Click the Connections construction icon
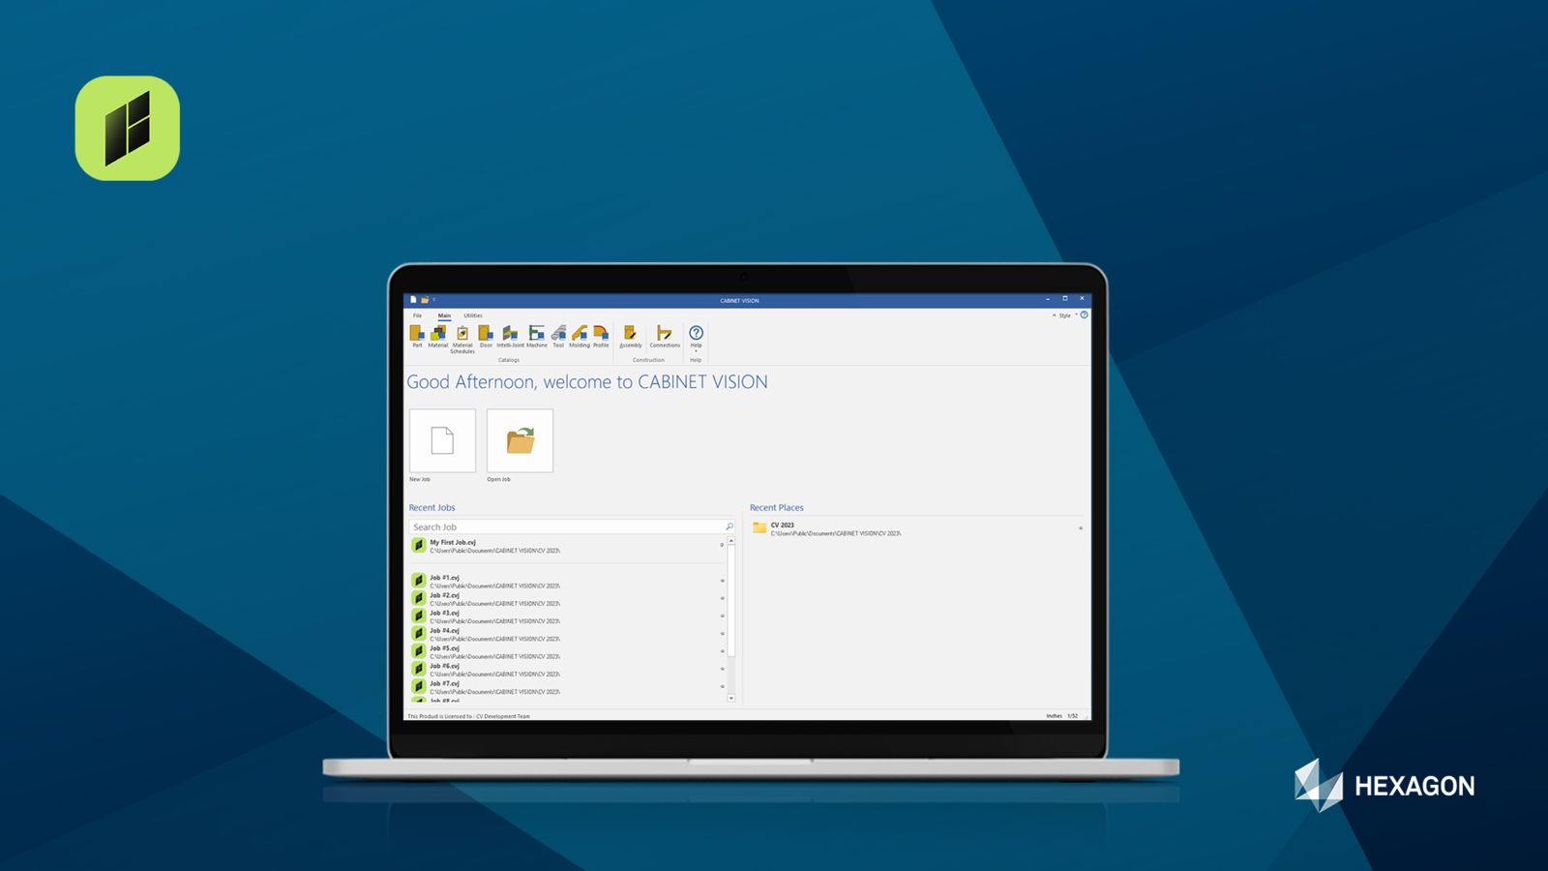 665,335
